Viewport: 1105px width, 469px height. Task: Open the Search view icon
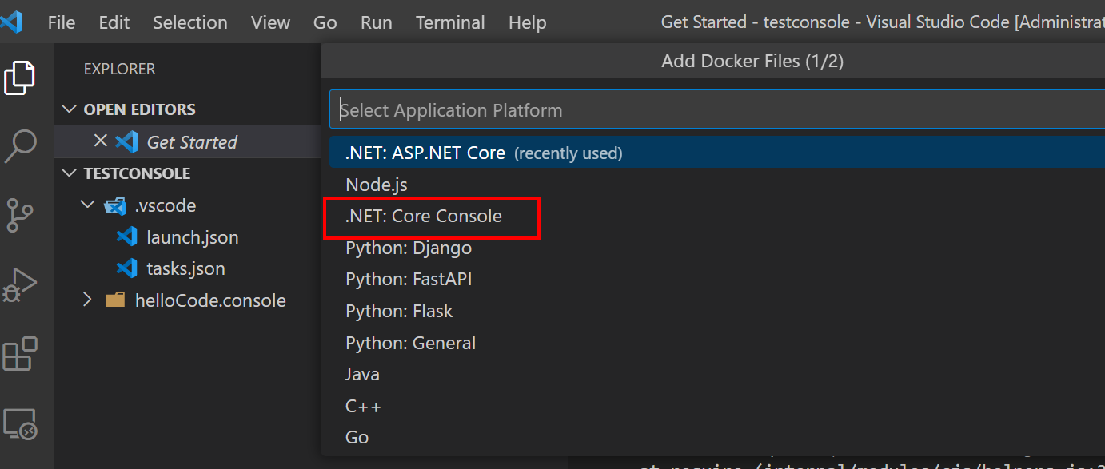pos(21,145)
